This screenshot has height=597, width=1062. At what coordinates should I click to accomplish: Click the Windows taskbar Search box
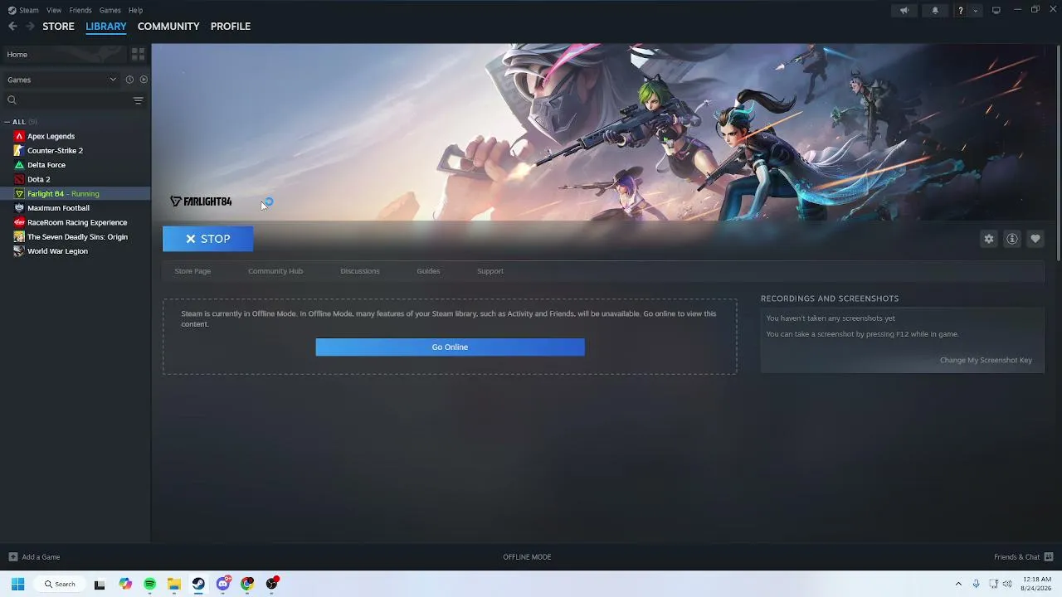(60, 584)
